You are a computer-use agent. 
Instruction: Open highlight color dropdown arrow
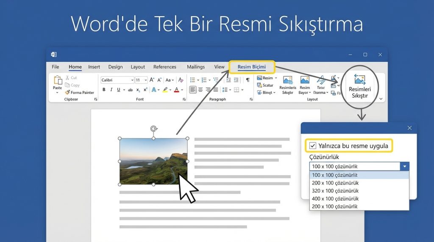tap(170, 90)
